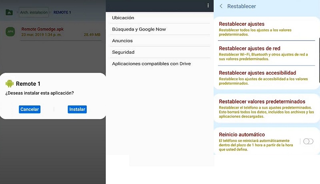Tap the Android robot icon in dialog
Viewport: 320px width, 184px height.
point(9,83)
